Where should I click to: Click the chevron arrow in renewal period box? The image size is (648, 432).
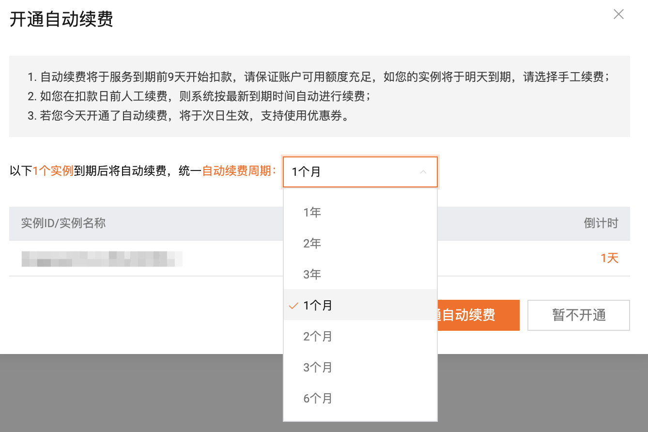[423, 172]
